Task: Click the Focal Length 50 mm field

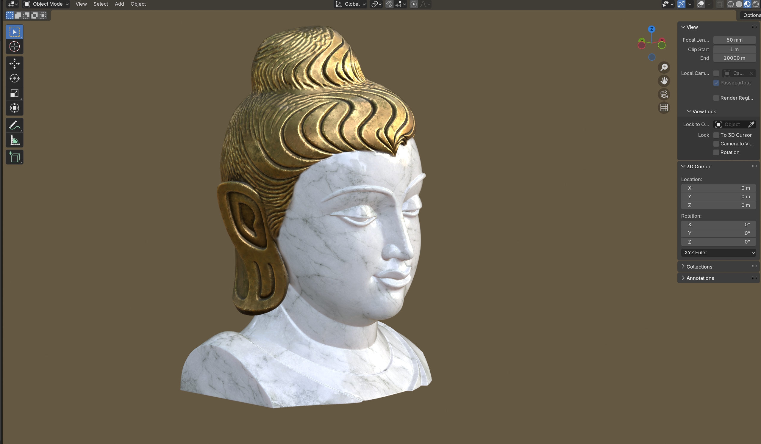Action: click(734, 40)
